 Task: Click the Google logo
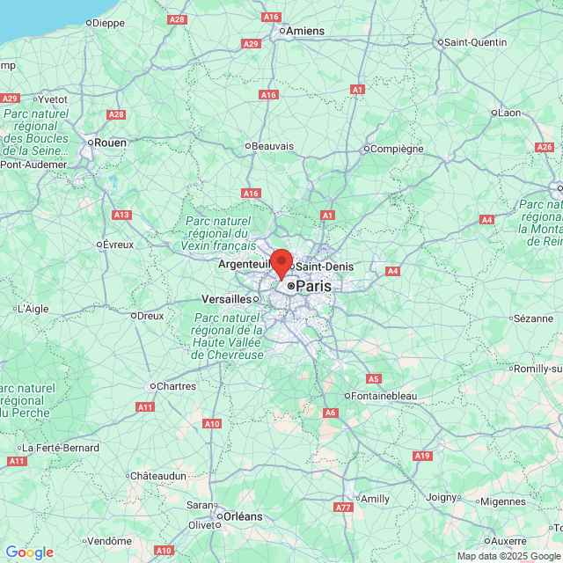[x=29, y=552]
